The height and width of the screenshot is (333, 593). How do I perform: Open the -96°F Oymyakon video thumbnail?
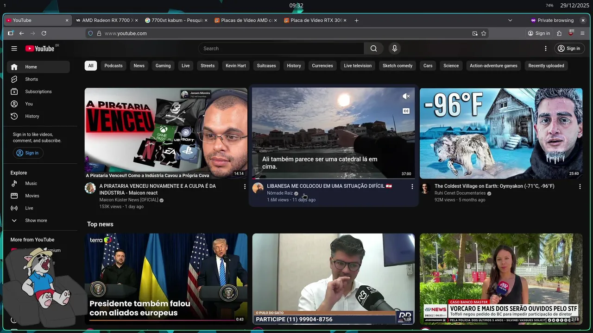click(x=501, y=133)
